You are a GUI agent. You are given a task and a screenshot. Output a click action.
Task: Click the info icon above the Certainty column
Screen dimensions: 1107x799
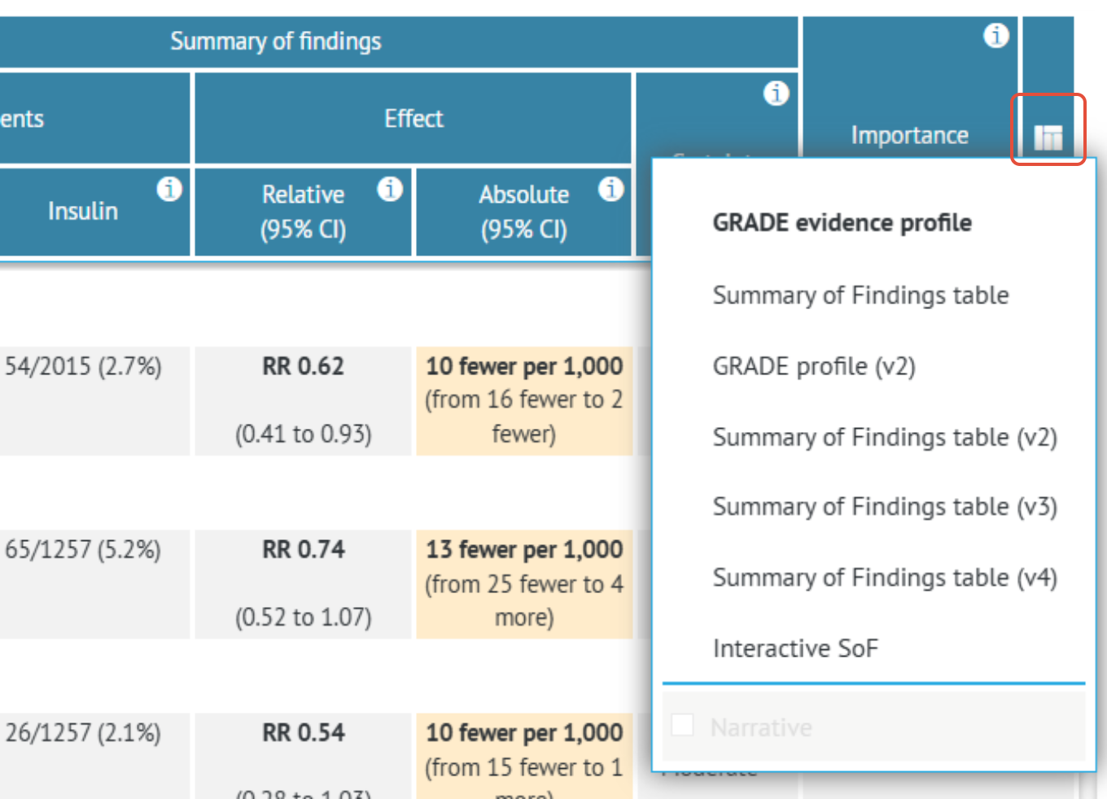775,94
